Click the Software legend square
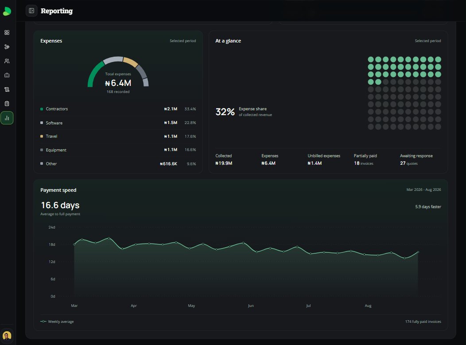The image size is (466, 345). (x=42, y=123)
